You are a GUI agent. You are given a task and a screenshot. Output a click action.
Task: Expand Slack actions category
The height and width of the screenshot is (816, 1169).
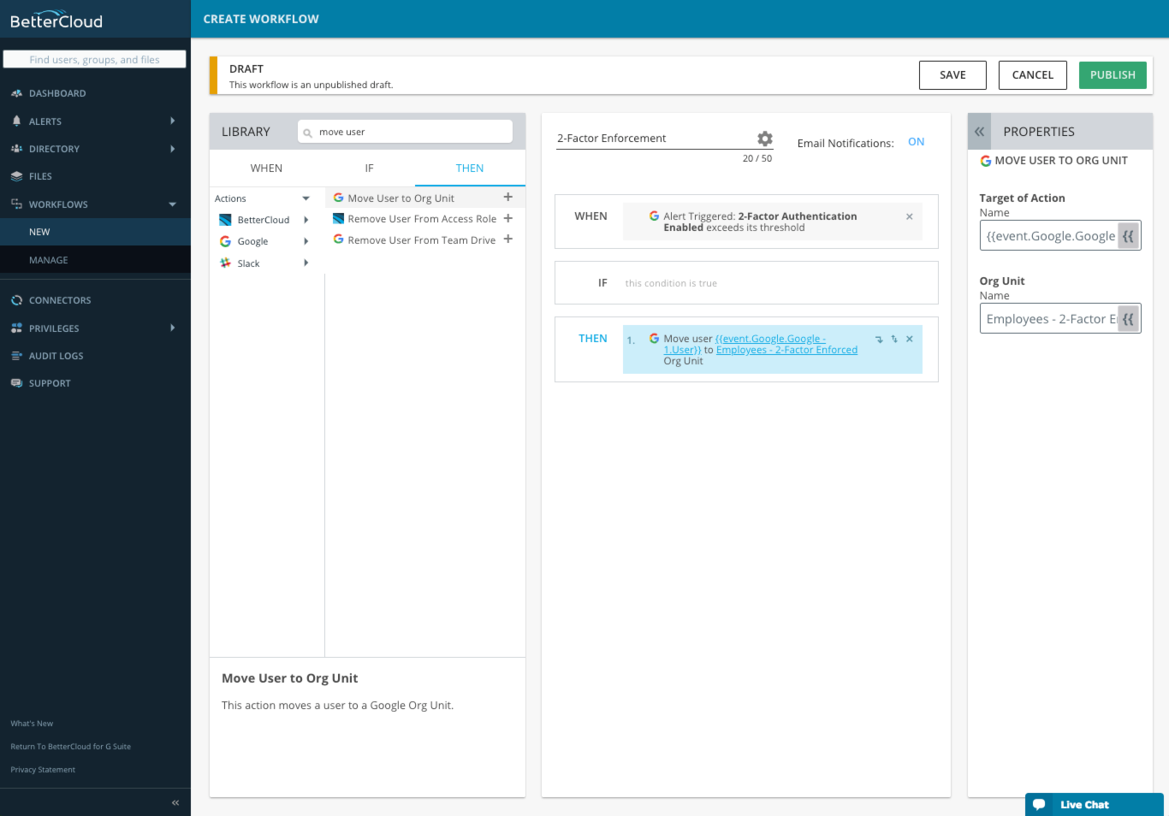306,263
